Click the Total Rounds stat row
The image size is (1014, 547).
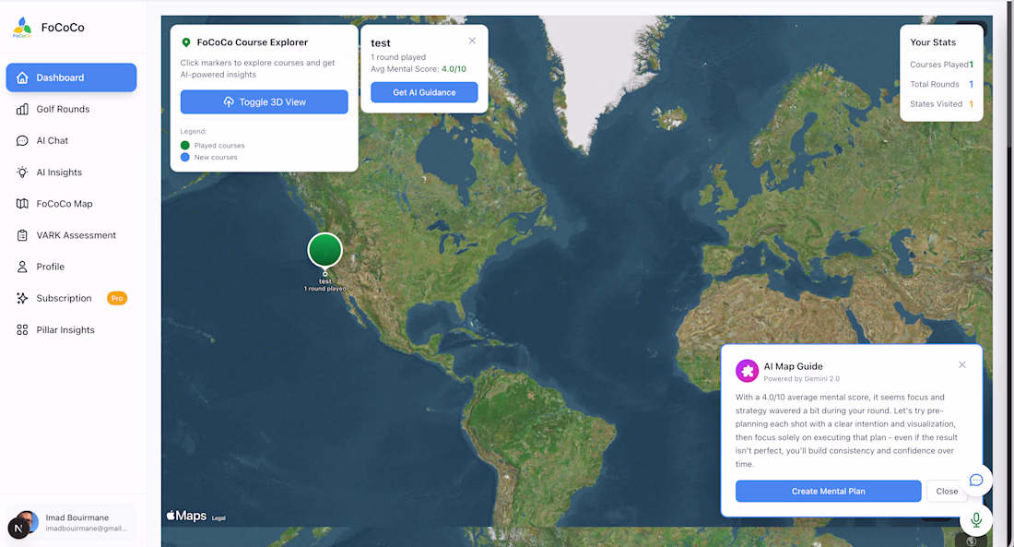point(941,84)
